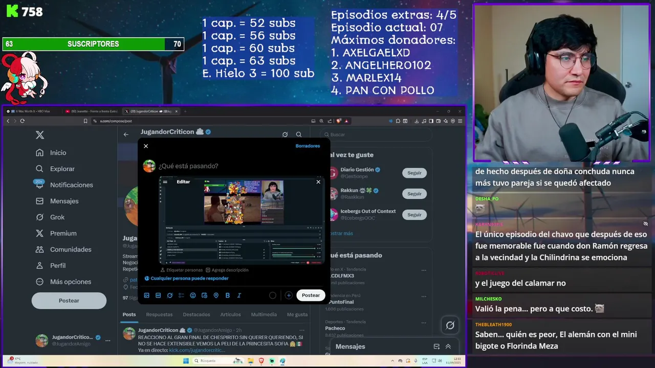Click Editar on attached image
This screenshot has height=368, width=655.
pos(183,182)
